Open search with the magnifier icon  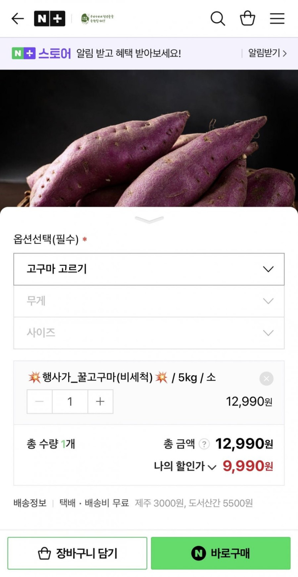point(217,19)
